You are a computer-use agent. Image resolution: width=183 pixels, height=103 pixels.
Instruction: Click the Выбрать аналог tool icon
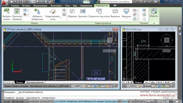click(7, 11)
